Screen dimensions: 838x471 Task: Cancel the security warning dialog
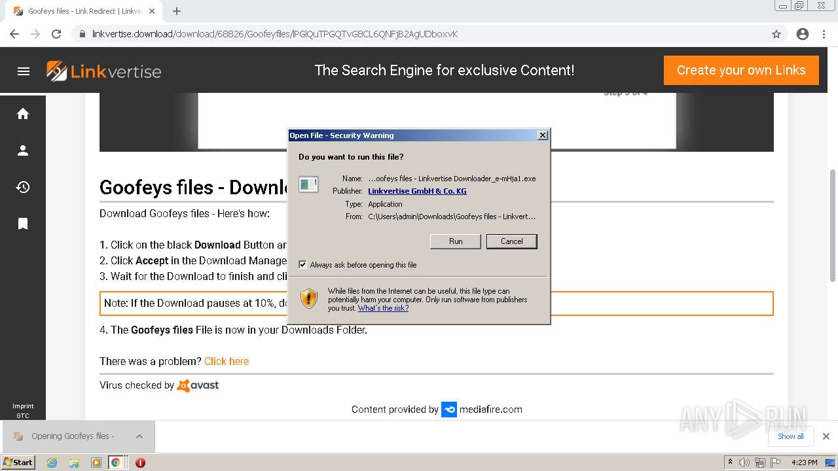[x=512, y=241]
